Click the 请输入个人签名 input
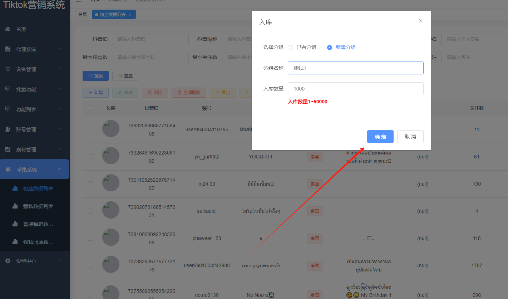The width and height of the screenshot is (508, 299). click(474, 39)
